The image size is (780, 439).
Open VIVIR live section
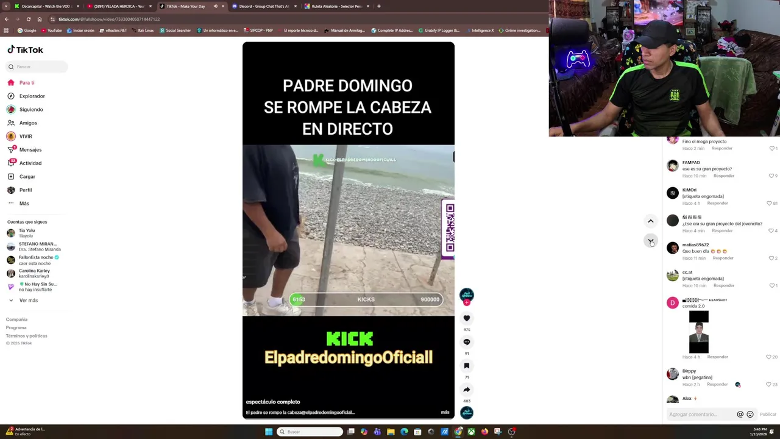click(x=19, y=136)
